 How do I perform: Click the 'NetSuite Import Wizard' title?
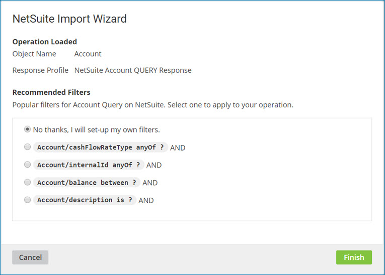[x=69, y=19]
